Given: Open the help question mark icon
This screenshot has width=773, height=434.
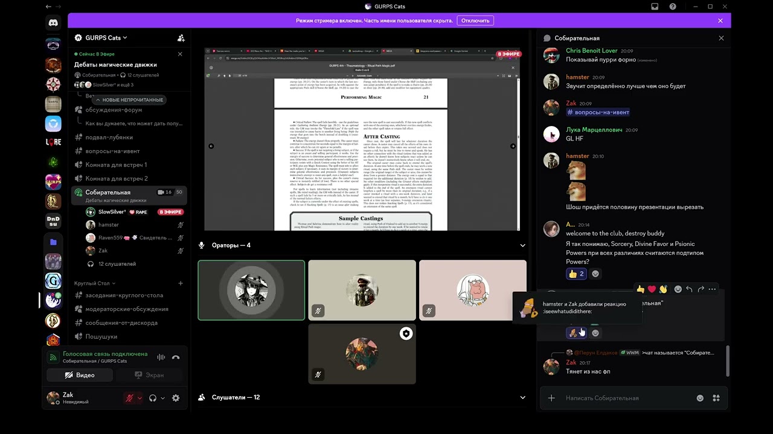Looking at the screenshot, I should pyautogui.click(x=673, y=6).
